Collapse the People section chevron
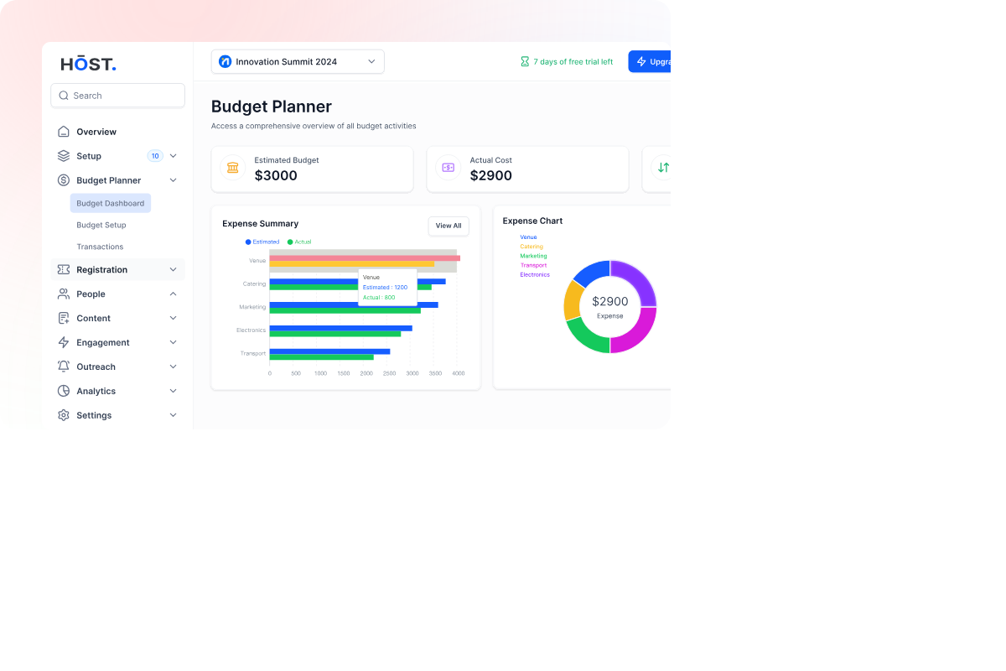The height and width of the screenshot is (671, 1006). click(174, 294)
